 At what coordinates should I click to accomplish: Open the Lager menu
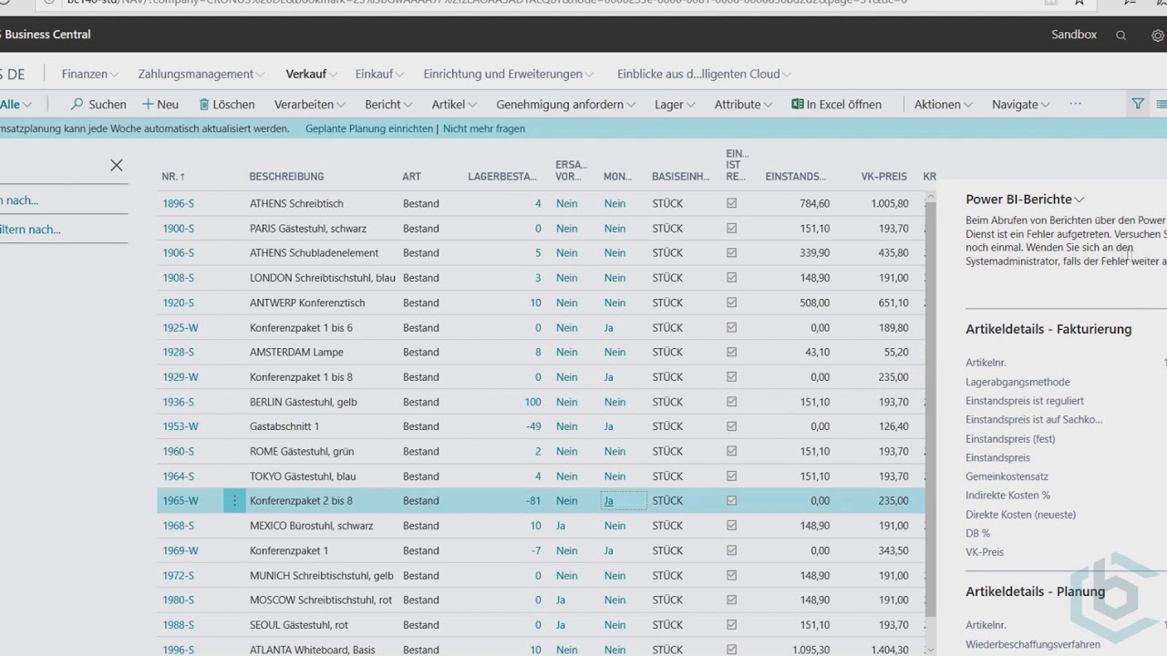676,104
